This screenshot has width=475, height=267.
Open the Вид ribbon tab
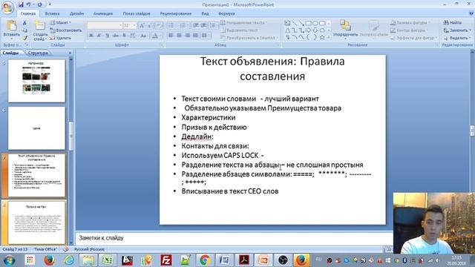(x=205, y=13)
